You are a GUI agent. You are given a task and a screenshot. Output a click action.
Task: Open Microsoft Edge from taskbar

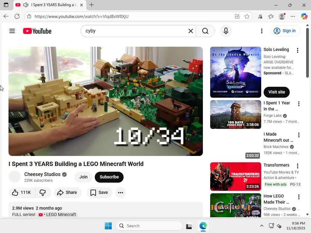pos(203,226)
